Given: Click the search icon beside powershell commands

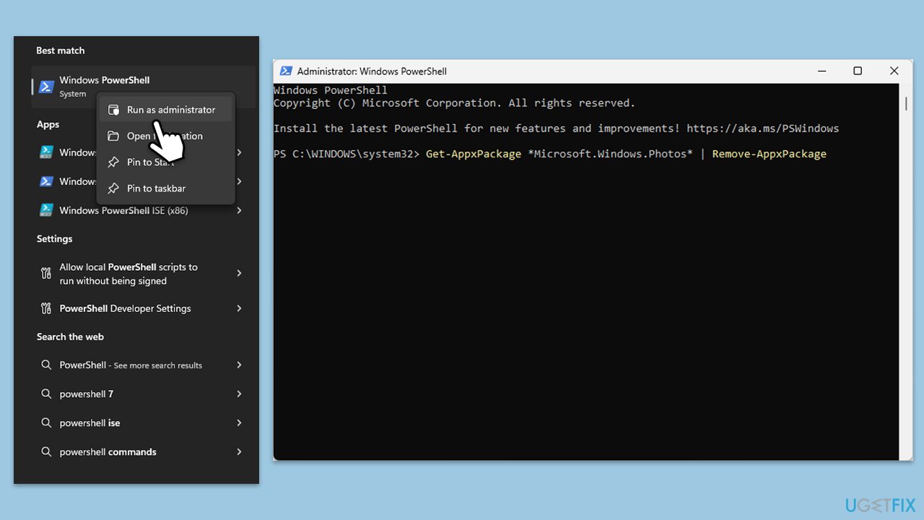Looking at the screenshot, I should (46, 451).
